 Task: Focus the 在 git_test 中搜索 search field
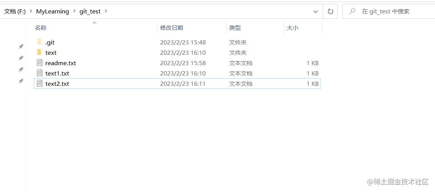coord(389,11)
